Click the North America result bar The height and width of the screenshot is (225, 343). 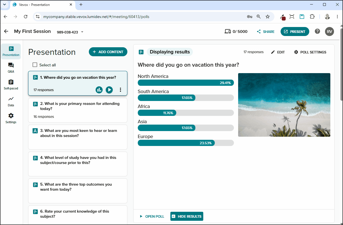(x=186, y=83)
